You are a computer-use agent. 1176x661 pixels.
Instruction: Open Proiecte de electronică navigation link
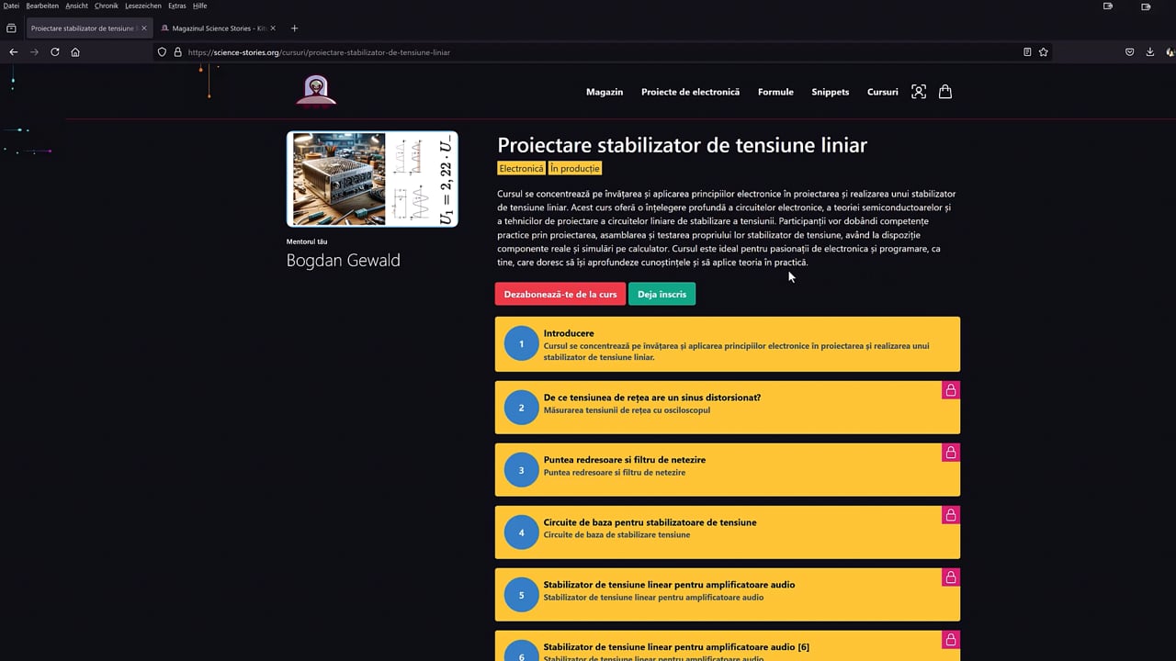(x=690, y=92)
